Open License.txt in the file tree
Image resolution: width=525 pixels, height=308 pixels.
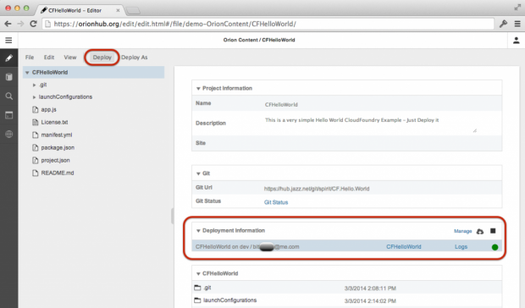pyautogui.click(x=54, y=123)
